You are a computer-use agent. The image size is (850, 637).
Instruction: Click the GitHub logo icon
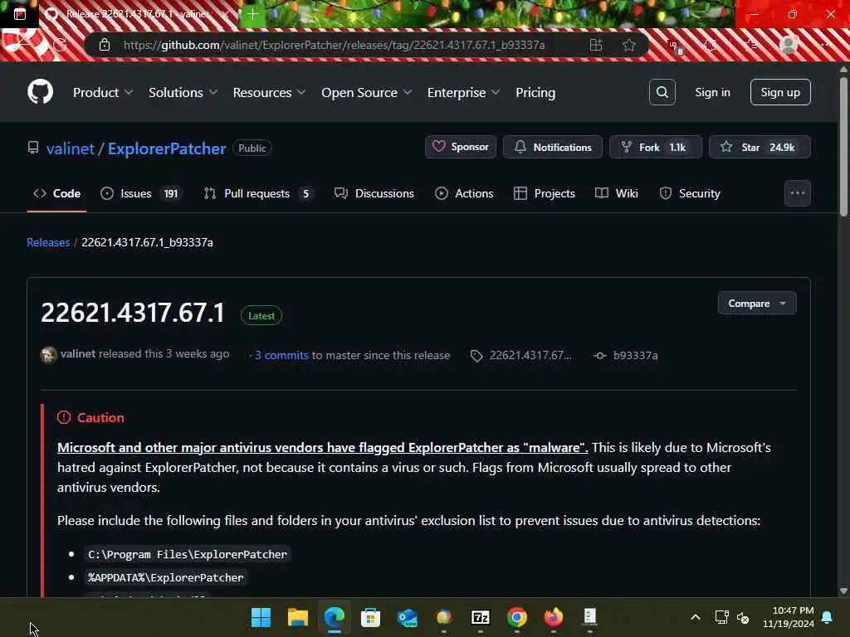pyautogui.click(x=40, y=92)
